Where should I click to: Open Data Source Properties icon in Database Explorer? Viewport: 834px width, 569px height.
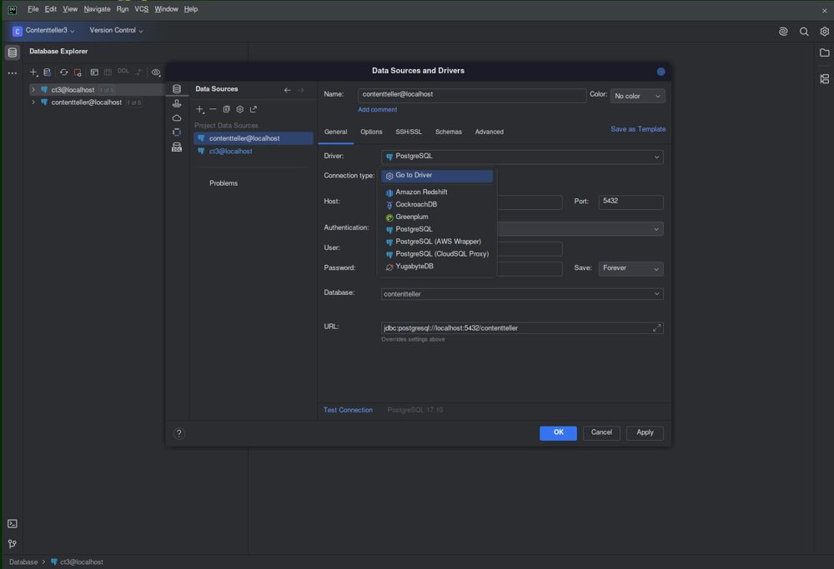click(48, 72)
